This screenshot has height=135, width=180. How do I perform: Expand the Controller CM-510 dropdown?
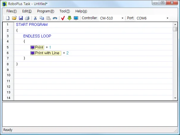pyautogui.click(x=122, y=18)
